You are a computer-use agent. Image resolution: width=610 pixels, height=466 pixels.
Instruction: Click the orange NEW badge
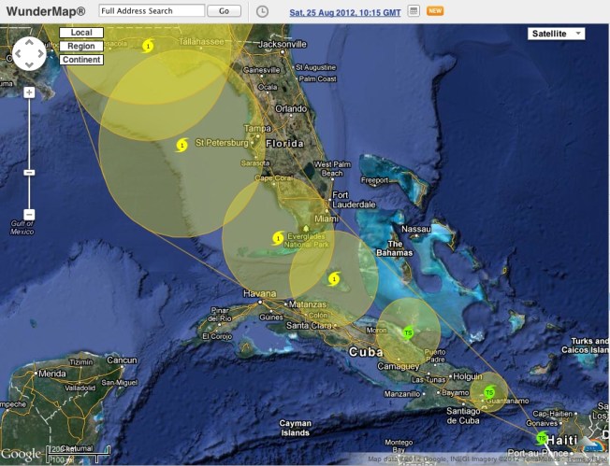[435, 11]
